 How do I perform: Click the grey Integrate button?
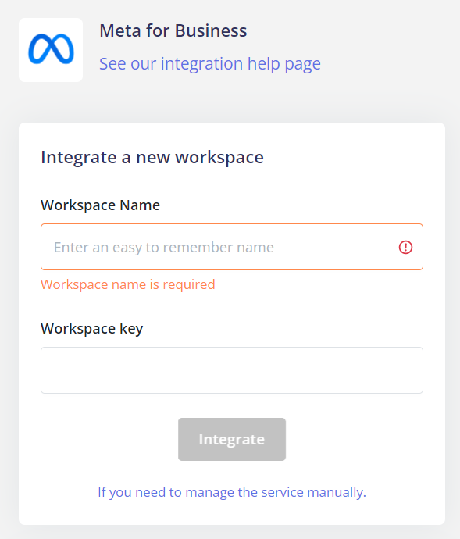point(232,439)
